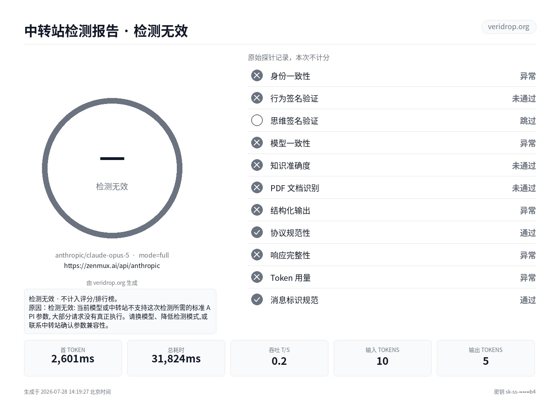The image size is (560, 400).
Task: Click the X icon beside Token 用量
Action: (x=257, y=277)
